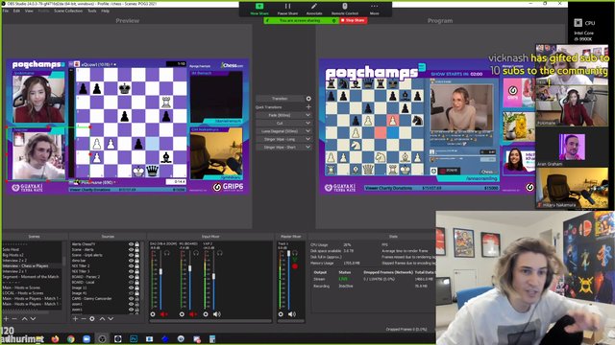Expand the Luma Diagonal transition dropdown
Screen dimensions: 615x345
[307, 131]
